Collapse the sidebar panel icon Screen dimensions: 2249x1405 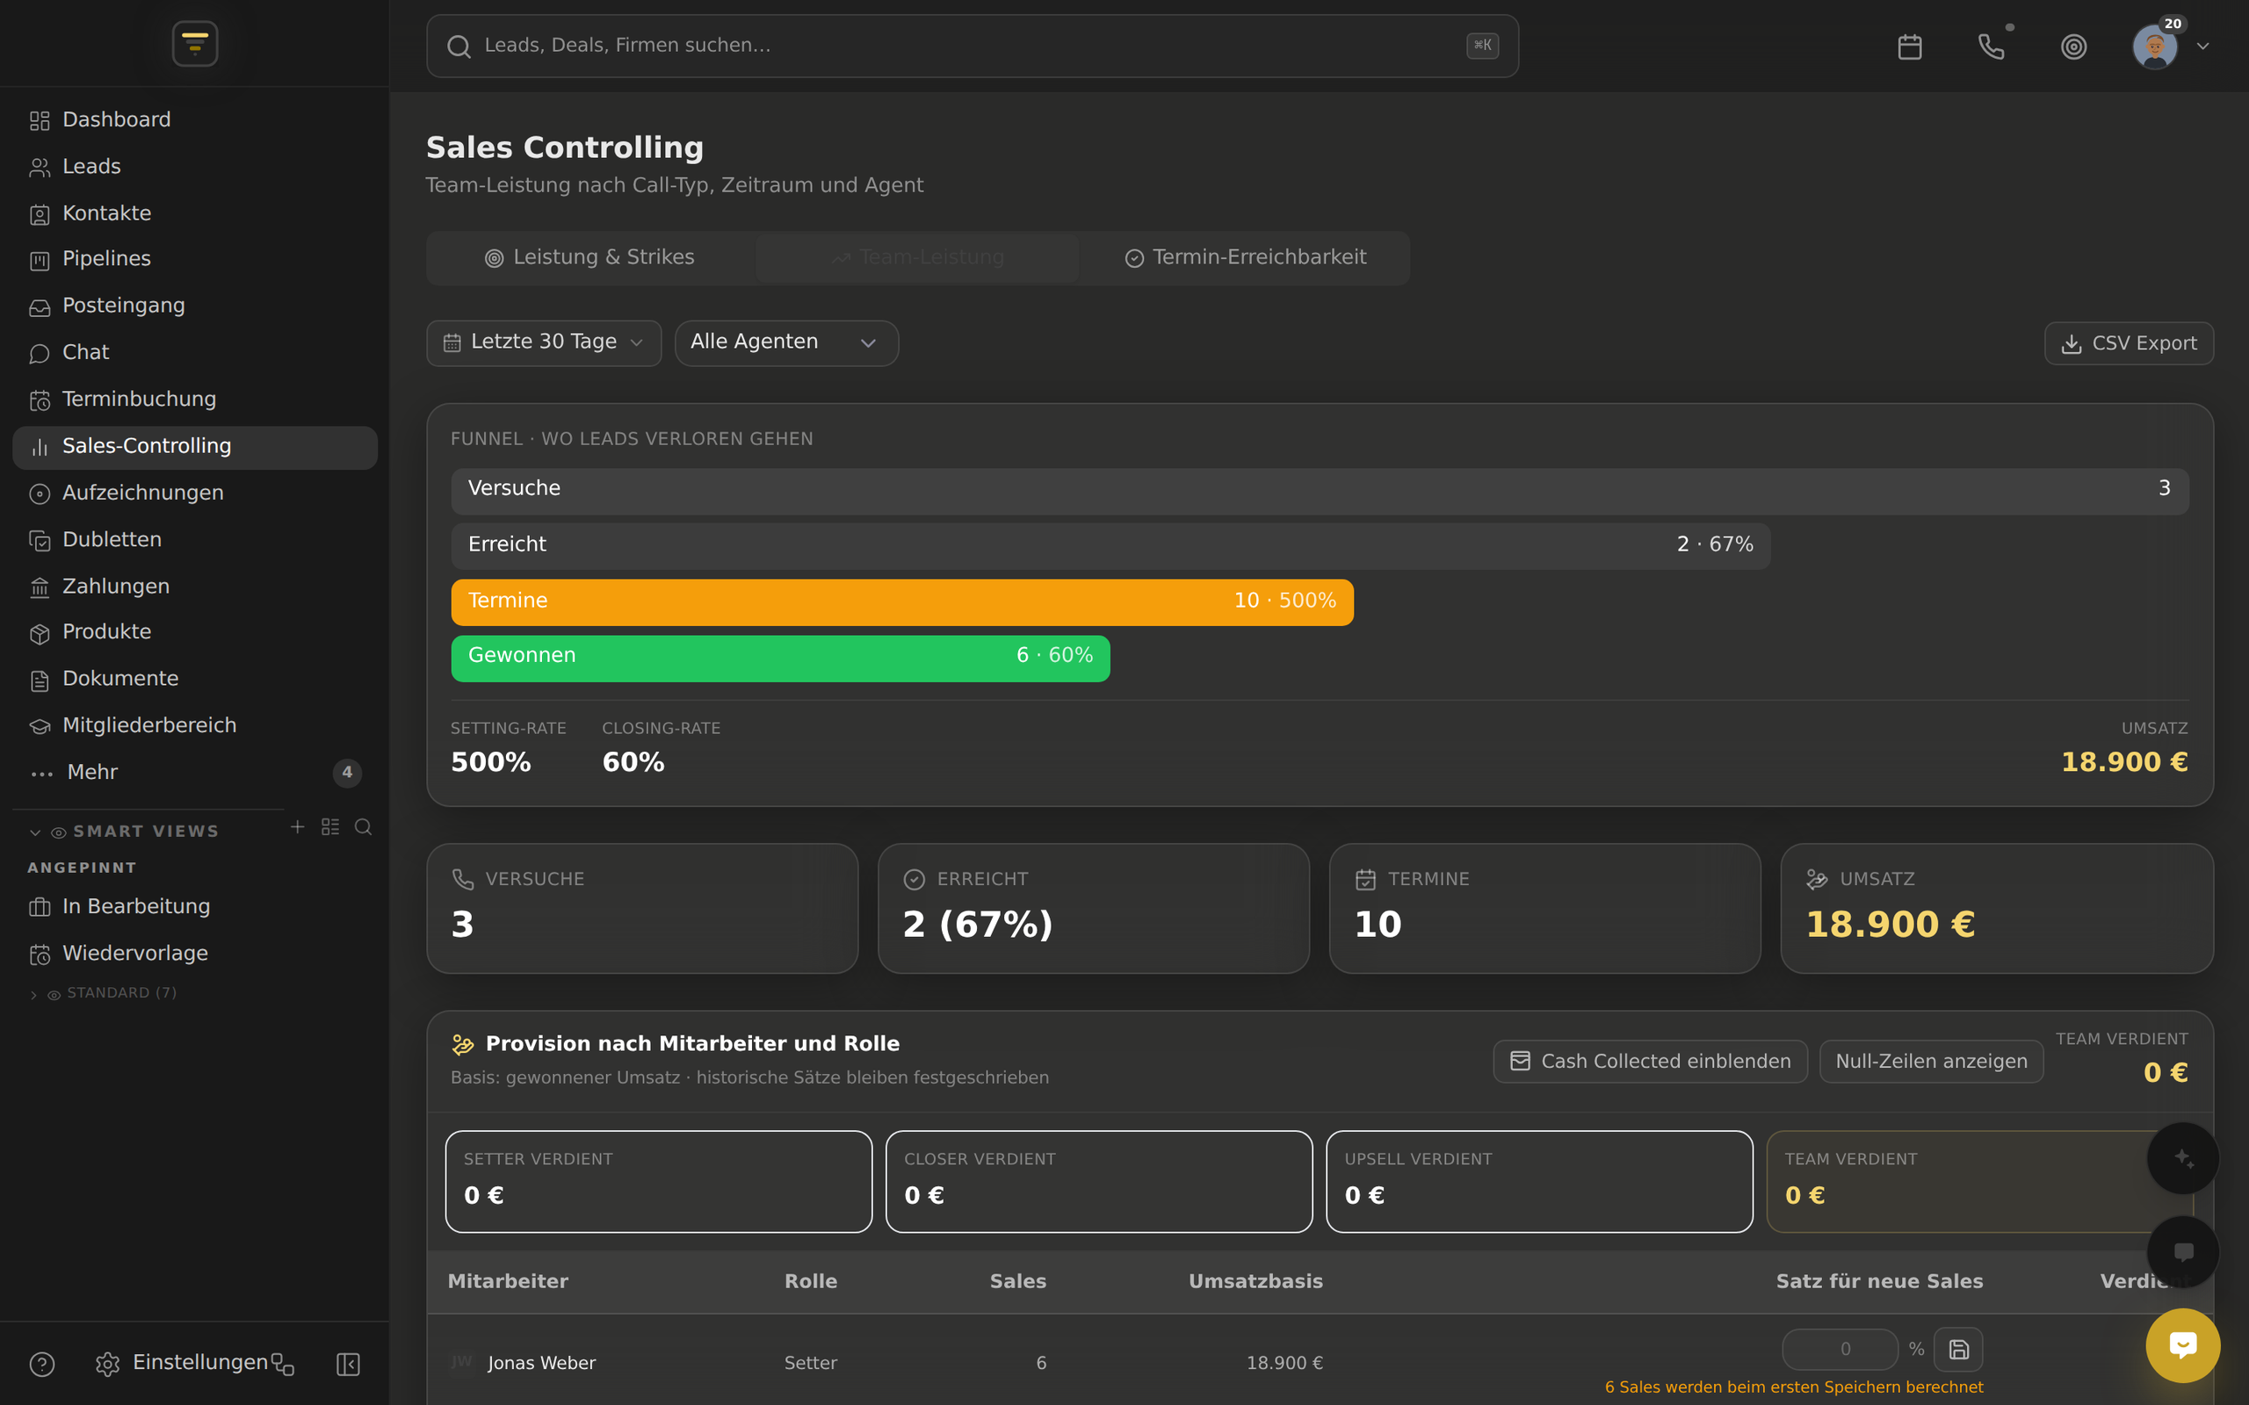348,1364
